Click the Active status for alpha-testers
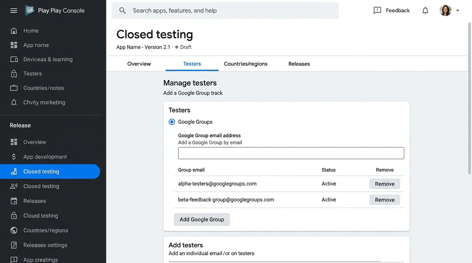The image size is (472, 263). pos(329,184)
